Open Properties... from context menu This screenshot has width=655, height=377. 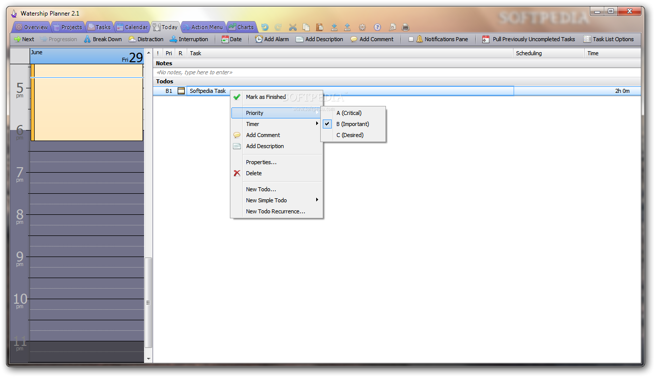tap(277, 162)
